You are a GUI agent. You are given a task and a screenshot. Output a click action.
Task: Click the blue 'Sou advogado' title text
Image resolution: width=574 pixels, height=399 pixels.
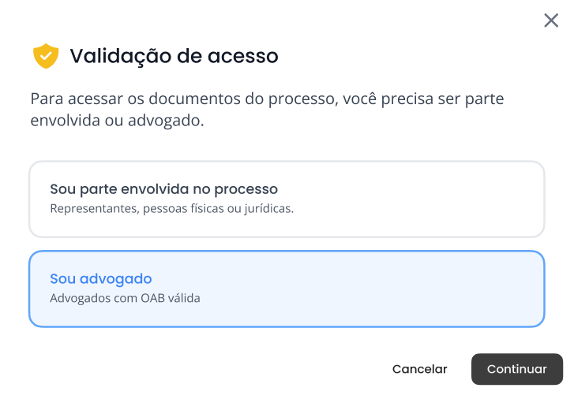tap(101, 278)
